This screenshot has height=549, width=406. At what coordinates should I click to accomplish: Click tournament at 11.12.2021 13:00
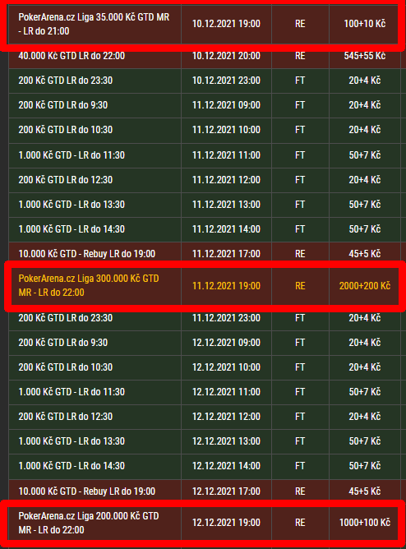pos(203,205)
